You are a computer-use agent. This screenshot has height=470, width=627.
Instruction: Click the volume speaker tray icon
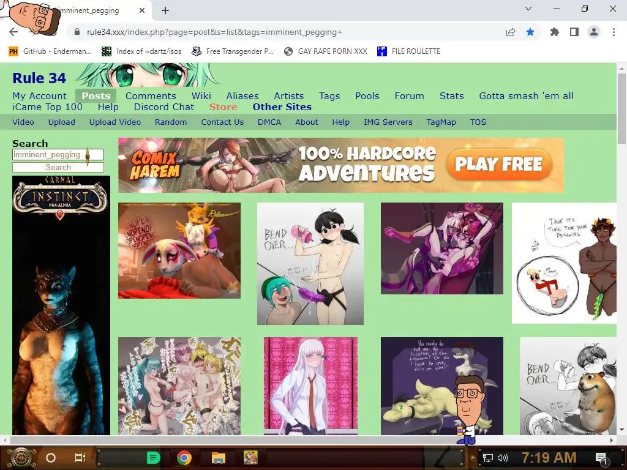click(503, 458)
